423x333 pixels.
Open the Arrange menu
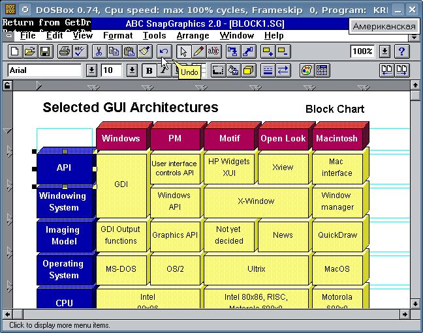[x=193, y=36]
